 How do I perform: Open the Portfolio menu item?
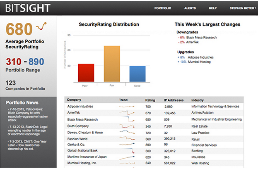[163, 8]
